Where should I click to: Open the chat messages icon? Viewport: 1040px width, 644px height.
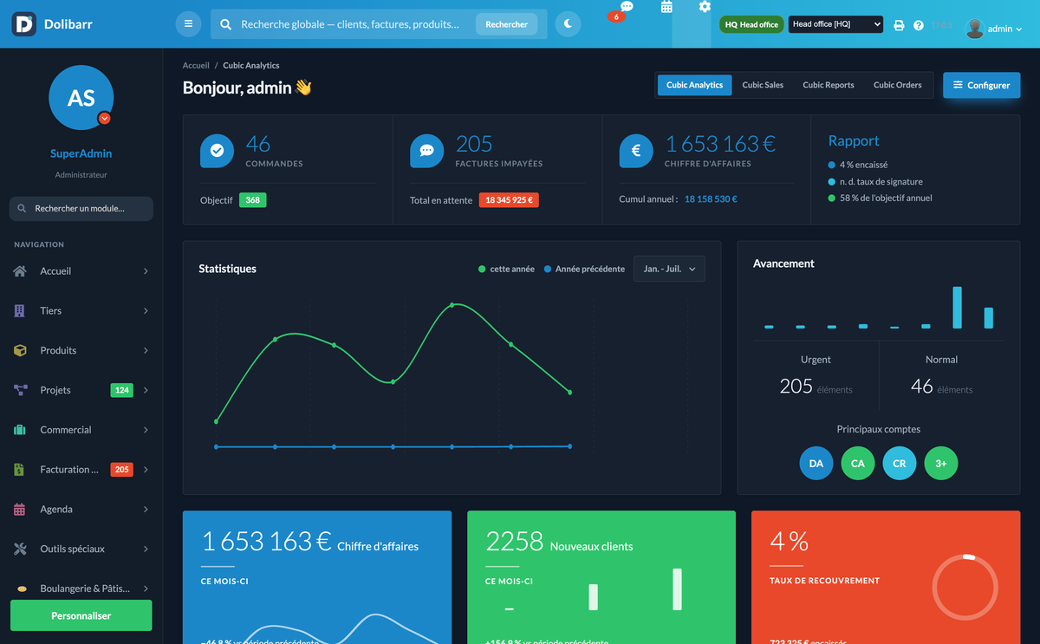coord(627,7)
